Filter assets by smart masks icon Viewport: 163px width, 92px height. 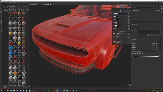point(13,10)
